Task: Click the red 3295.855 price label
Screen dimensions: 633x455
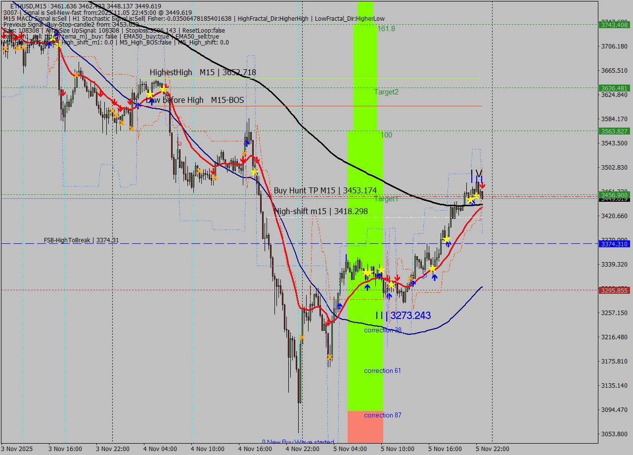Action: pos(613,291)
